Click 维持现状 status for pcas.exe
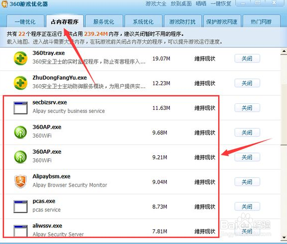The width and height of the screenshot is (287, 244). point(205,207)
